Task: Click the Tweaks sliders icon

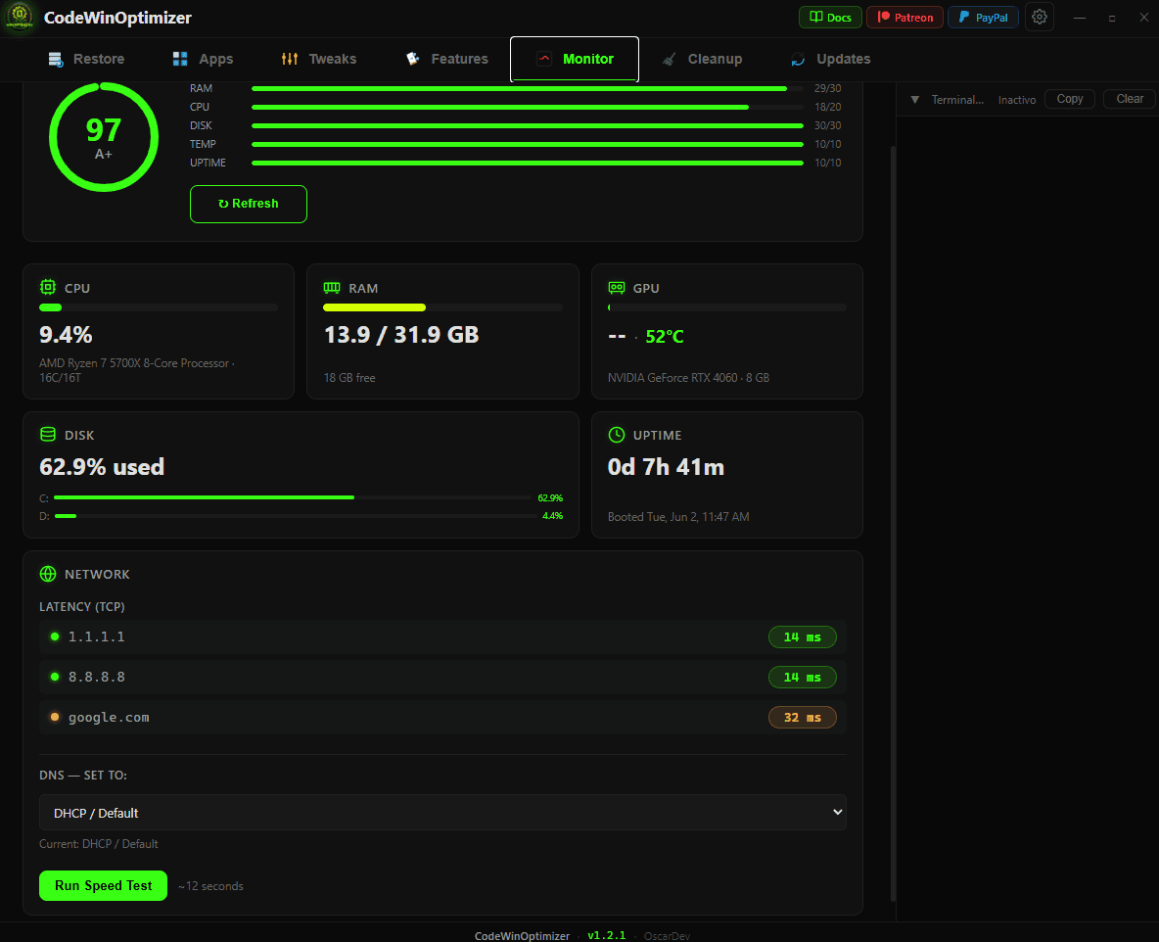Action: point(290,59)
